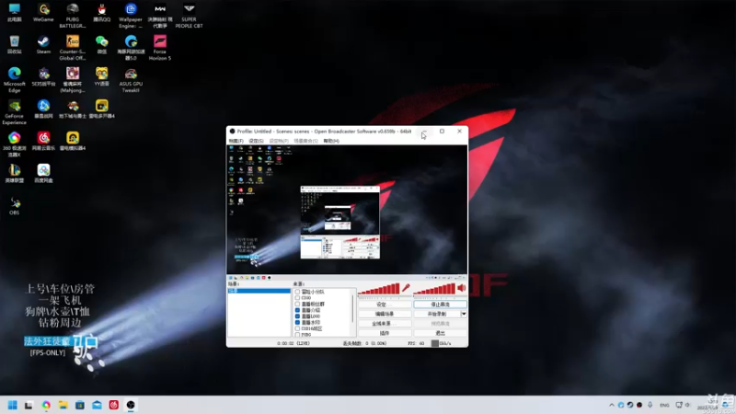Screen dimensions: 736x414
Task: Enable the CSGO16 source checkbox
Action: point(297,328)
